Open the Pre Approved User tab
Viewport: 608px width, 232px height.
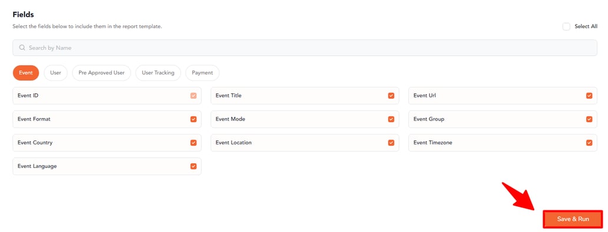coord(101,73)
